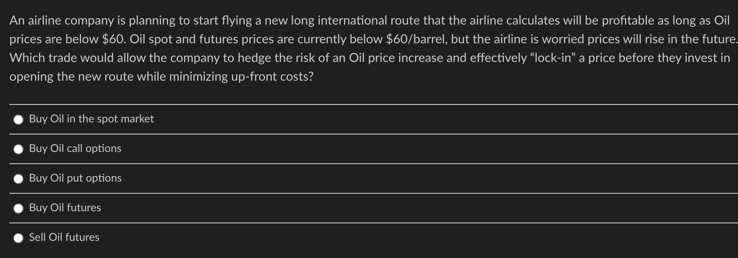Choose the 'Buy Oil call options' radio button
The image size is (738, 258).
click(x=18, y=149)
